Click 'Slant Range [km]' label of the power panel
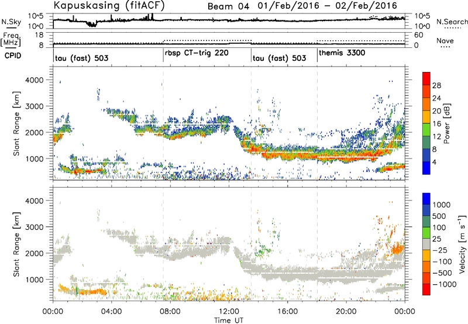The width and height of the screenshot is (468, 324). 16,123
